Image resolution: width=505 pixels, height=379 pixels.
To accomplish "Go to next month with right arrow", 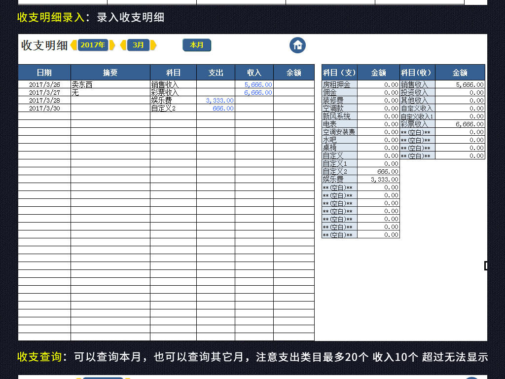I will (x=153, y=45).
